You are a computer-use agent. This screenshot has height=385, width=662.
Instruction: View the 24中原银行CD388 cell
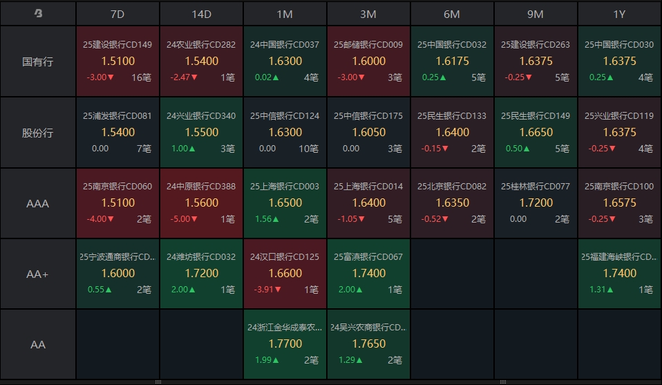pos(201,203)
